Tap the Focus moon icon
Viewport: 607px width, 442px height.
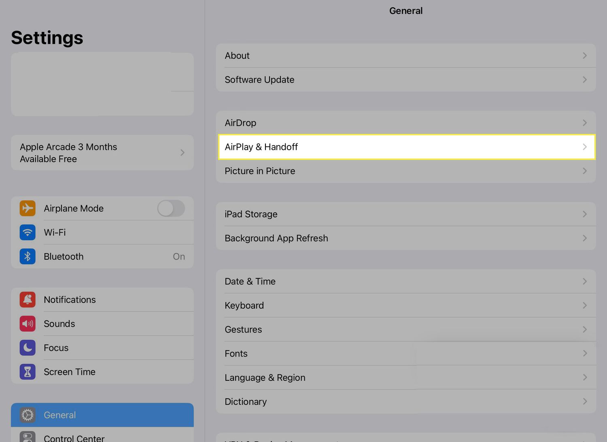28,348
